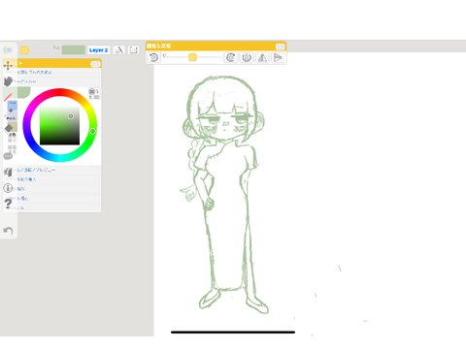The height and width of the screenshot is (349, 466).
Task: Click the exit door icon
Action: pos(8,173)
